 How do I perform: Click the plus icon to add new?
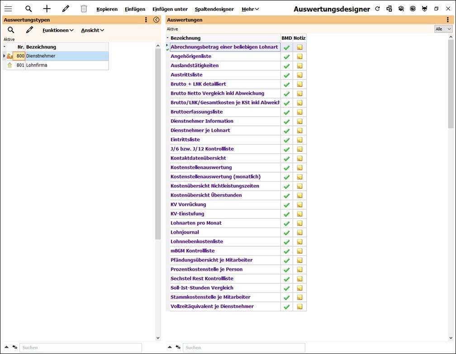47,9
